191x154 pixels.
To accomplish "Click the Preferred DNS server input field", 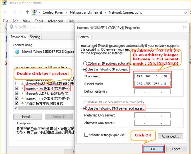I will [152, 115].
